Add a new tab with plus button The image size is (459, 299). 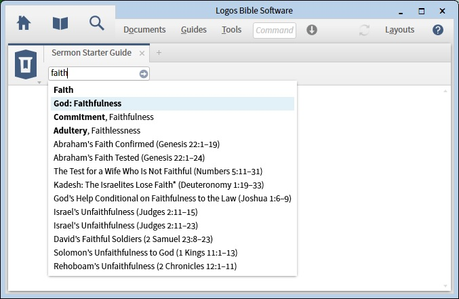click(x=159, y=53)
